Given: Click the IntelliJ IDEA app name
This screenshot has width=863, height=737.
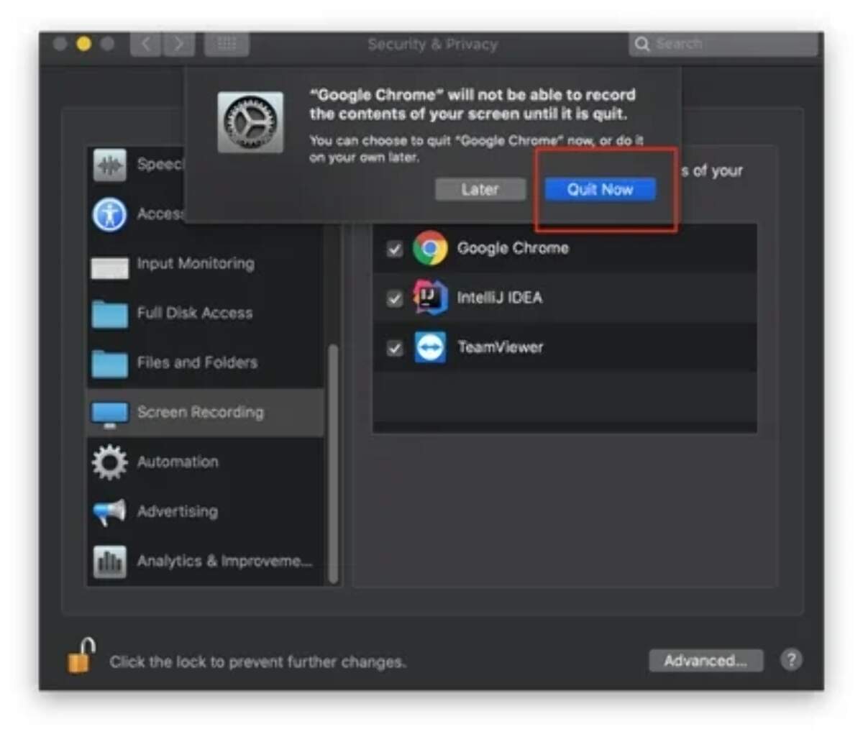Looking at the screenshot, I should tap(500, 298).
